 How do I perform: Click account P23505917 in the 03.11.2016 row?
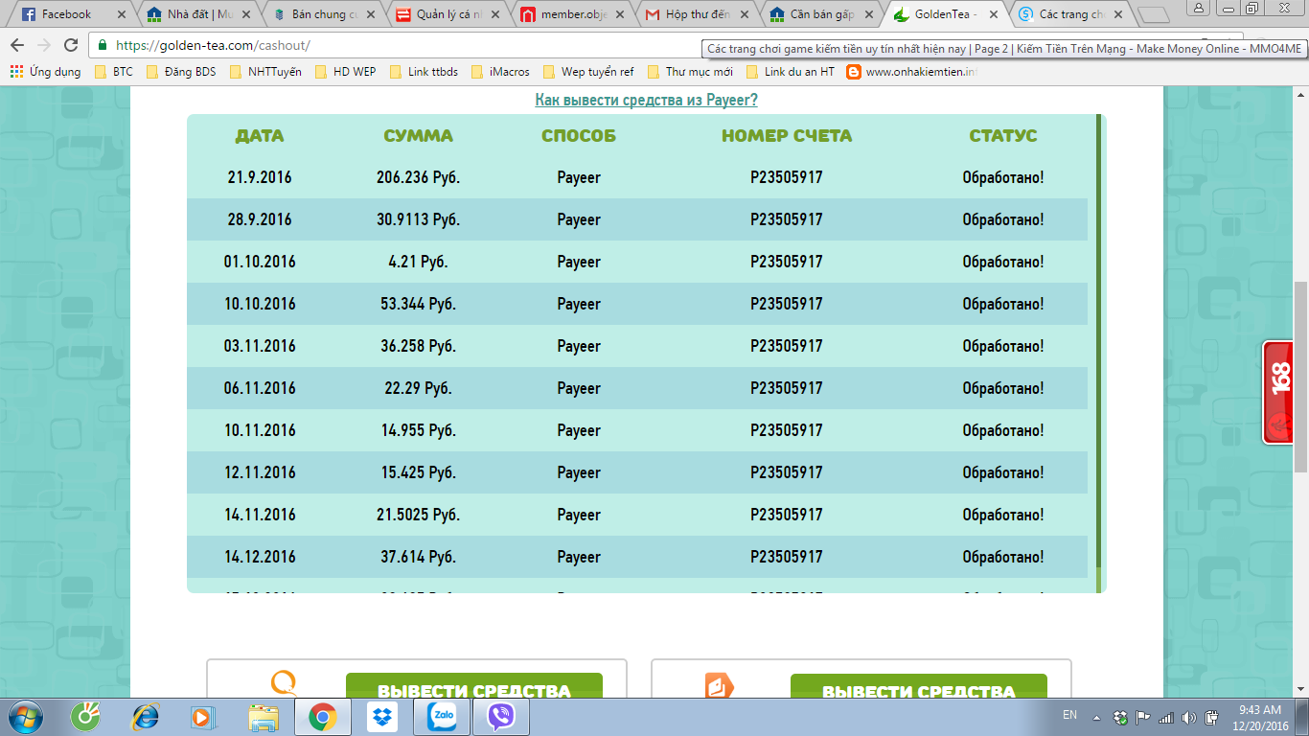[x=787, y=346]
